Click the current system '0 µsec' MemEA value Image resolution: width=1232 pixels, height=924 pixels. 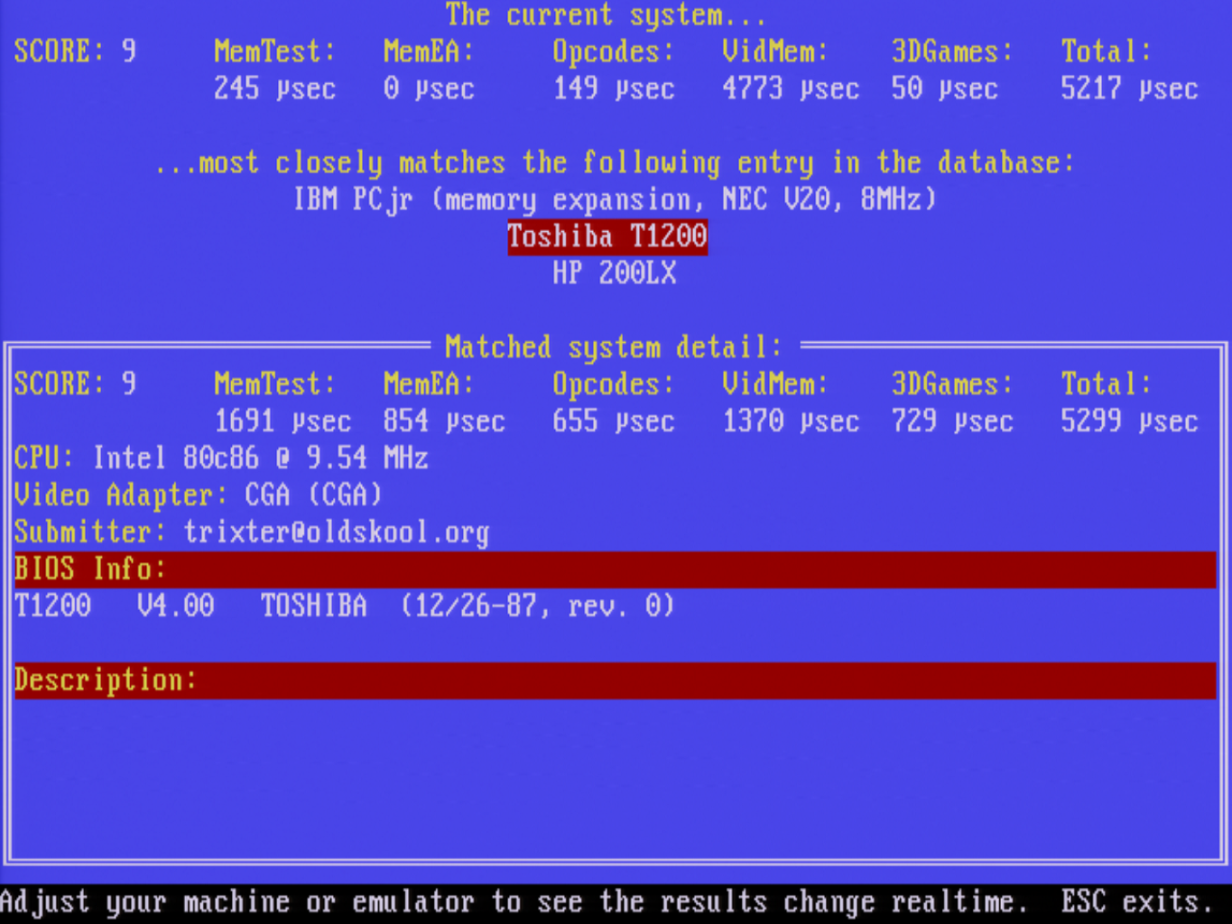pyautogui.click(x=430, y=88)
